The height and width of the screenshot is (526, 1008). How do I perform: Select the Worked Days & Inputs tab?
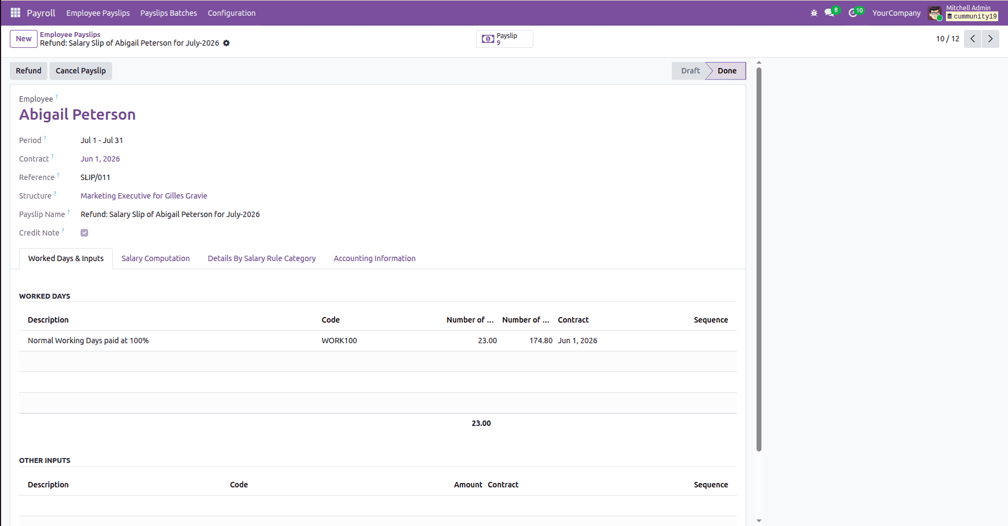pyautogui.click(x=66, y=258)
